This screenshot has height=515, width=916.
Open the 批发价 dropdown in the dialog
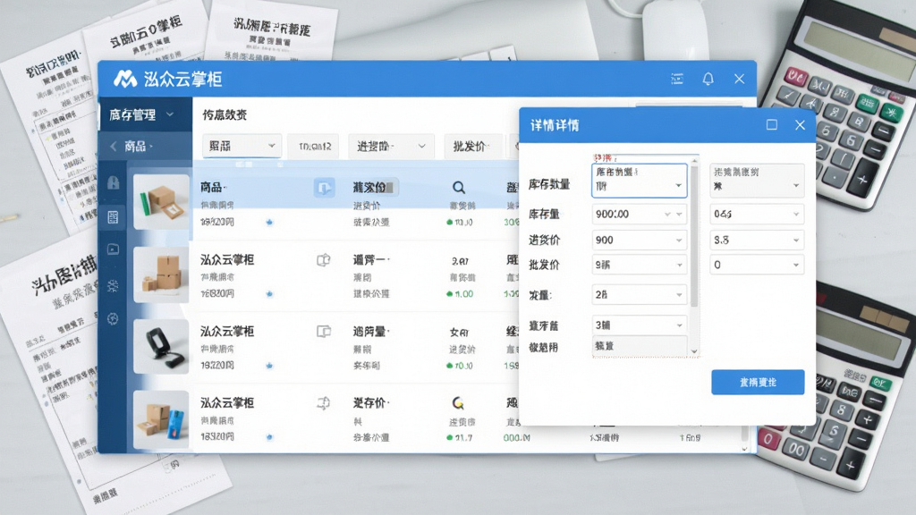coord(639,265)
